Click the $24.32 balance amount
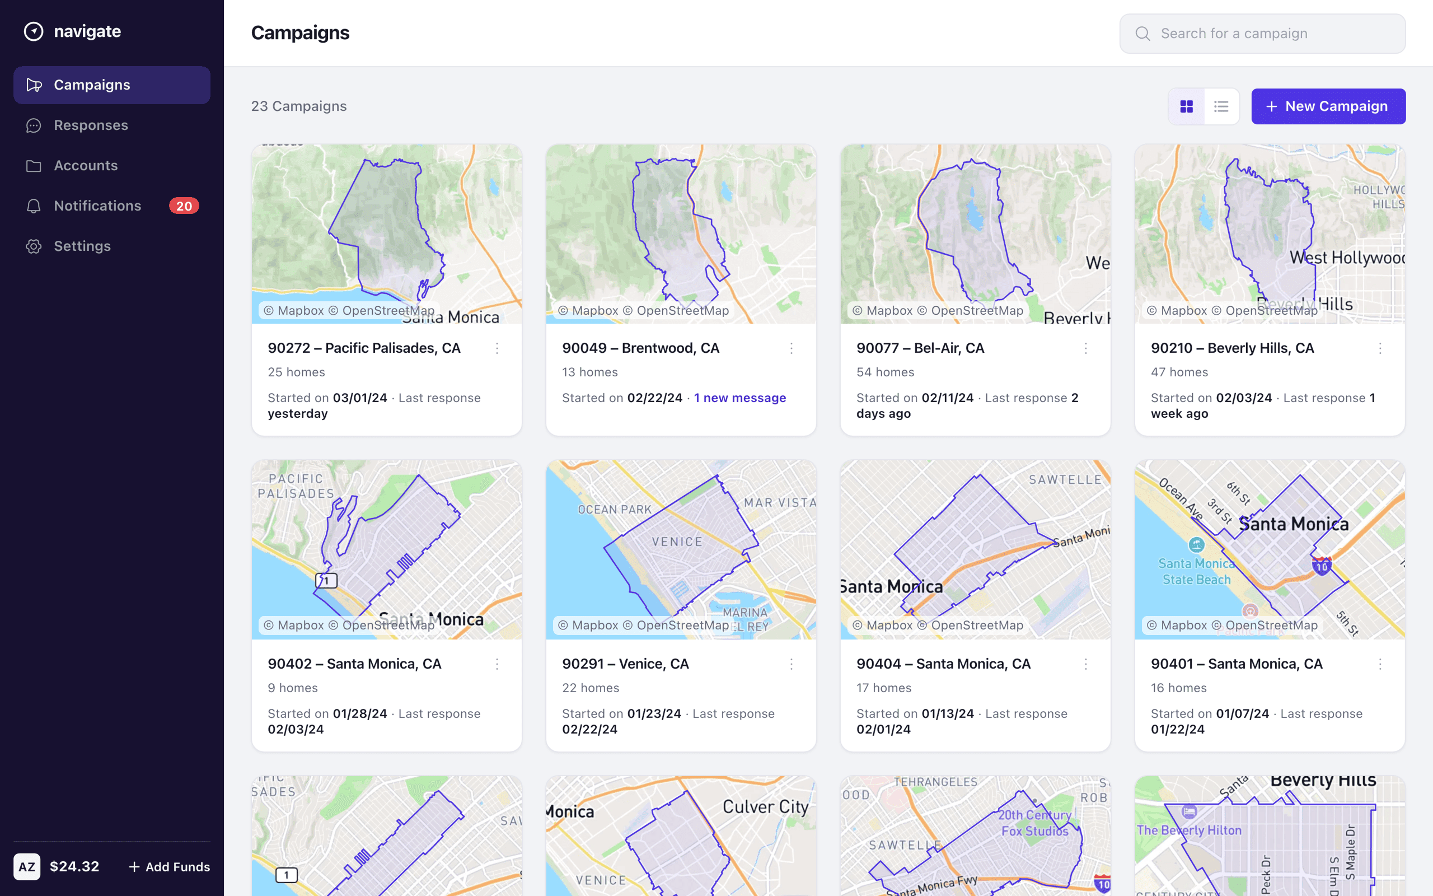The height and width of the screenshot is (896, 1433). pos(74,867)
